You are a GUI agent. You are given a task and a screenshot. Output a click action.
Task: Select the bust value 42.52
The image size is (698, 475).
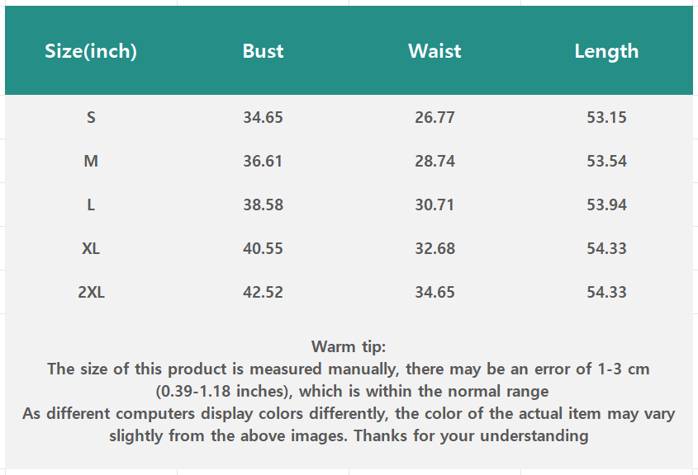click(263, 292)
